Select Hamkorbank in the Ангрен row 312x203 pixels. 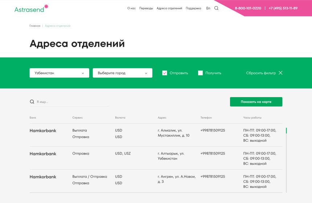click(x=43, y=177)
